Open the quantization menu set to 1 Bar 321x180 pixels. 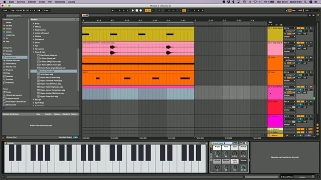[x=47, y=10]
